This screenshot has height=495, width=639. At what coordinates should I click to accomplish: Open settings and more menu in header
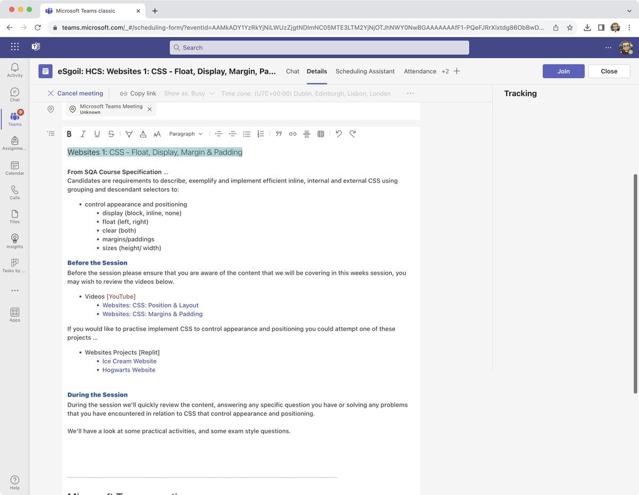pos(608,47)
